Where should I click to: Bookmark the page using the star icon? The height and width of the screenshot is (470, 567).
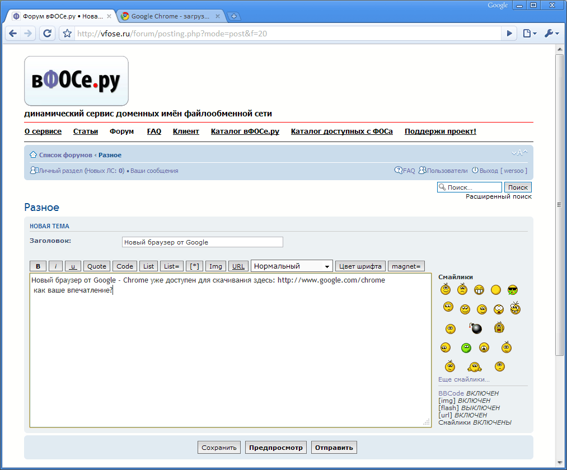(x=67, y=34)
